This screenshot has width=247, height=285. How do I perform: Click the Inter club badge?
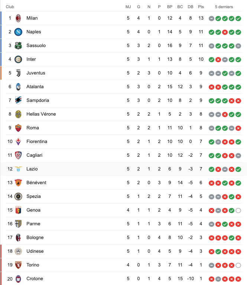(x=18, y=59)
